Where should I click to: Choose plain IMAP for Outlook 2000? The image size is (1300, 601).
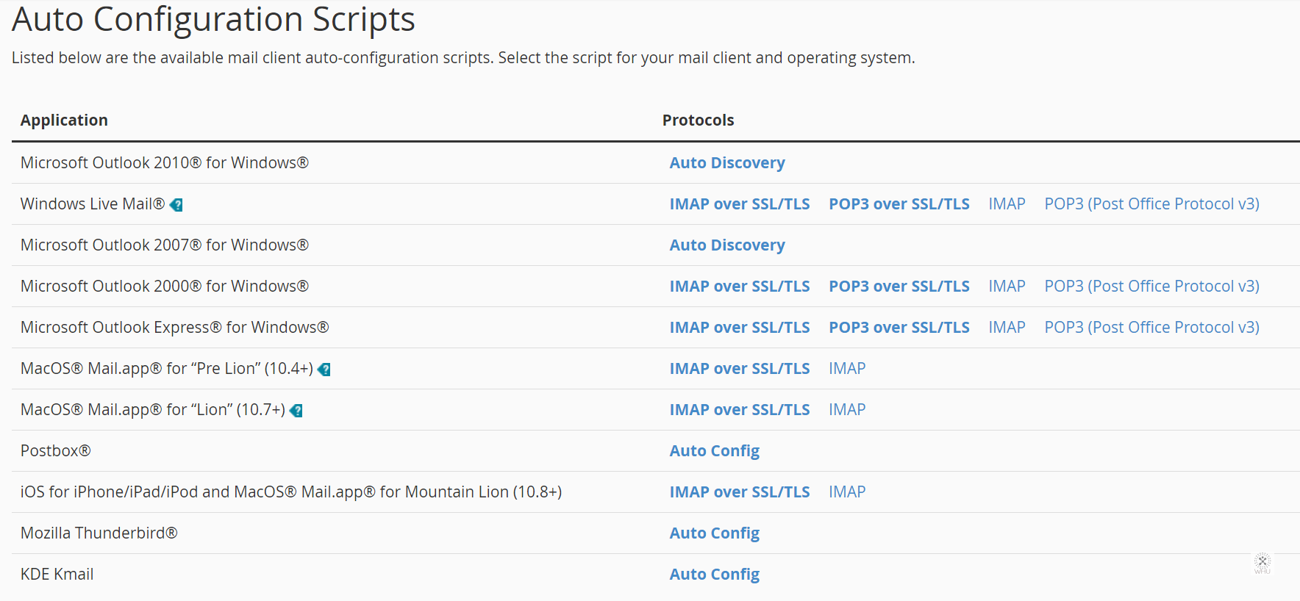pyautogui.click(x=1007, y=287)
